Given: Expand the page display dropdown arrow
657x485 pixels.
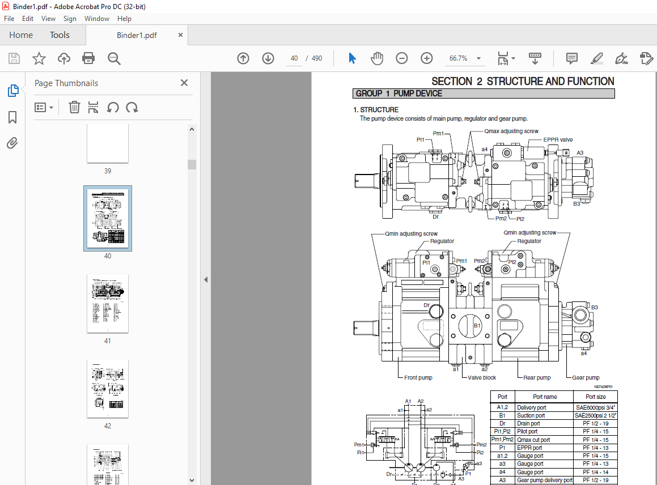Looking at the screenshot, I should point(513,58).
